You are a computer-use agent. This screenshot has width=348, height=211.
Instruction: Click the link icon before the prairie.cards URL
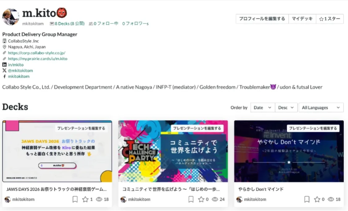4,59
